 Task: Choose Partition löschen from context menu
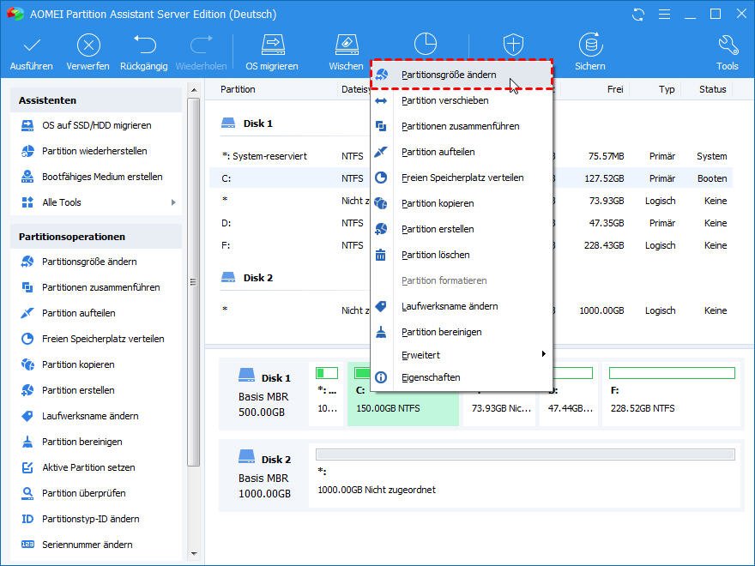tap(462, 255)
